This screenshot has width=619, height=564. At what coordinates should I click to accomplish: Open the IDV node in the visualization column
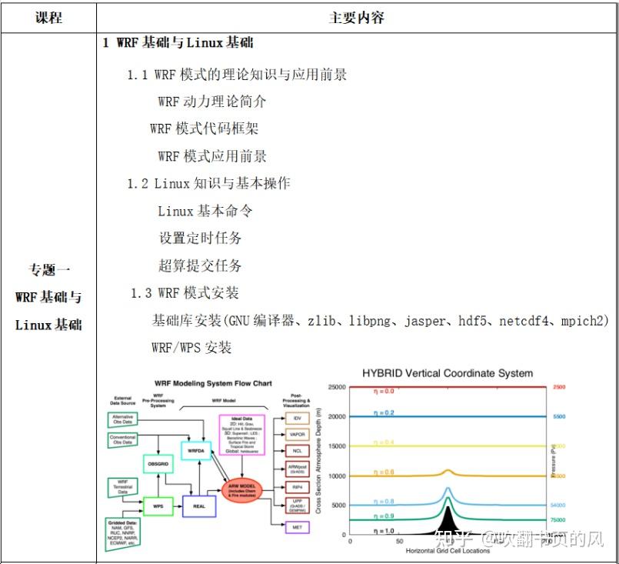pos(297,419)
